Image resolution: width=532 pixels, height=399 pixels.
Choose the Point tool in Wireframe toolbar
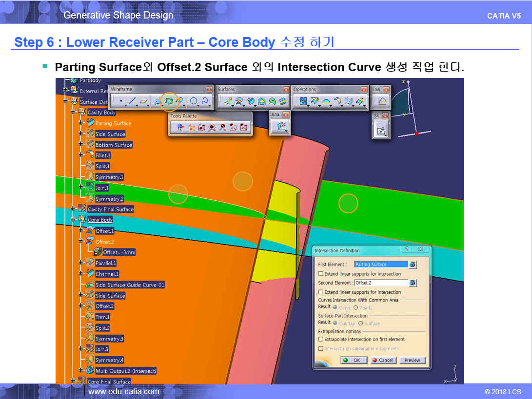pyautogui.click(x=120, y=101)
